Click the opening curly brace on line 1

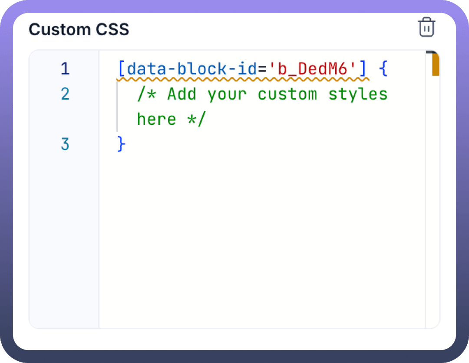pos(383,69)
